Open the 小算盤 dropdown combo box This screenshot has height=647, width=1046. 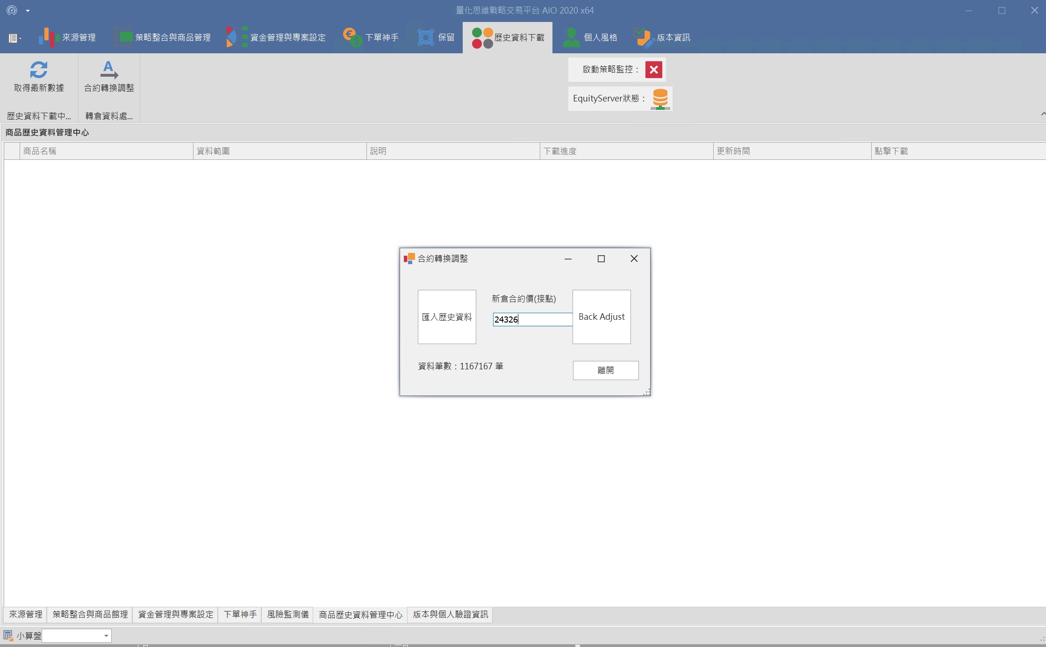click(x=106, y=636)
